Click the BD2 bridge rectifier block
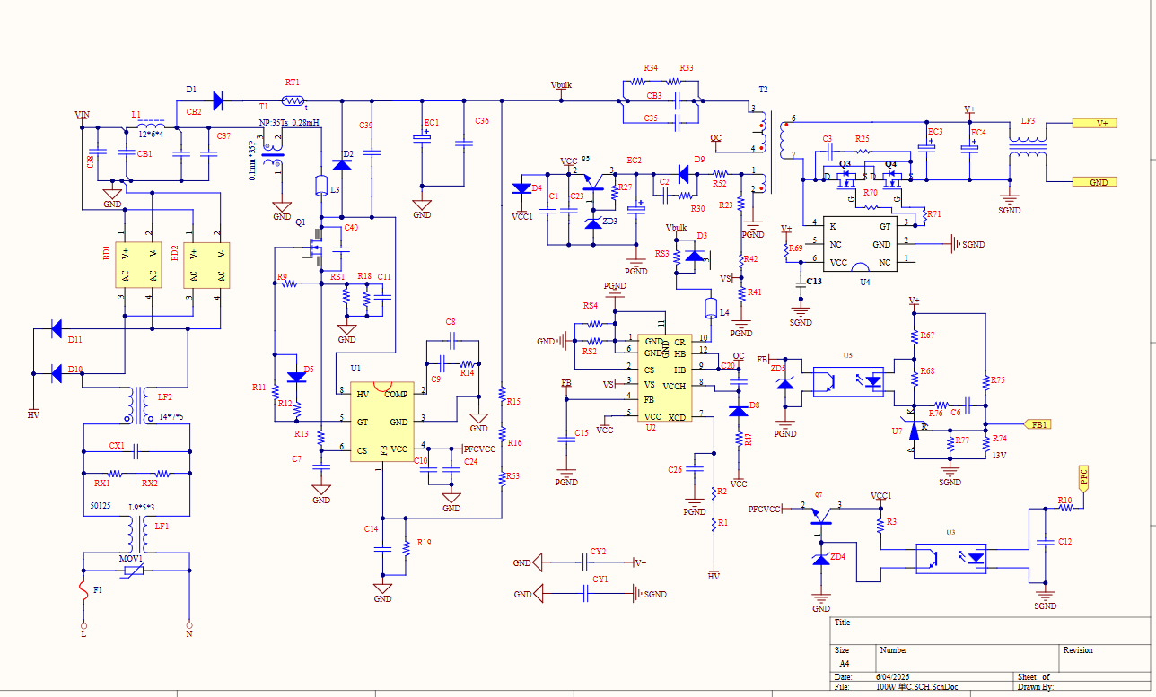1156x697 pixels. coord(206,265)
